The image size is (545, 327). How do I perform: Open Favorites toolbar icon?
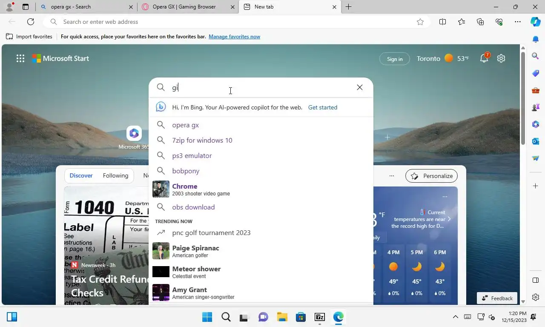pos(462,22)
